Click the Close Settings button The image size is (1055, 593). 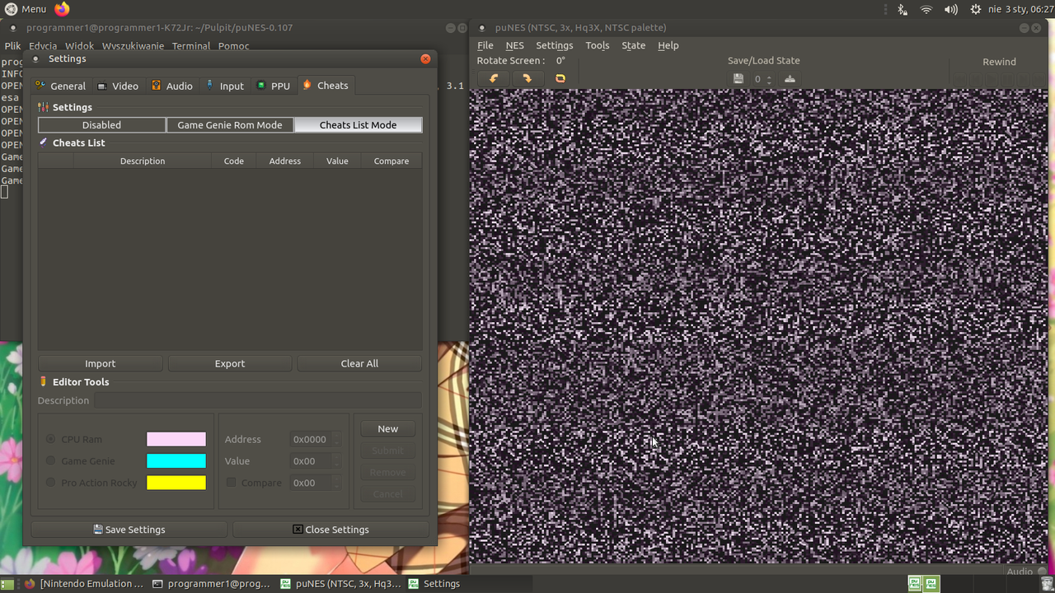331,530
